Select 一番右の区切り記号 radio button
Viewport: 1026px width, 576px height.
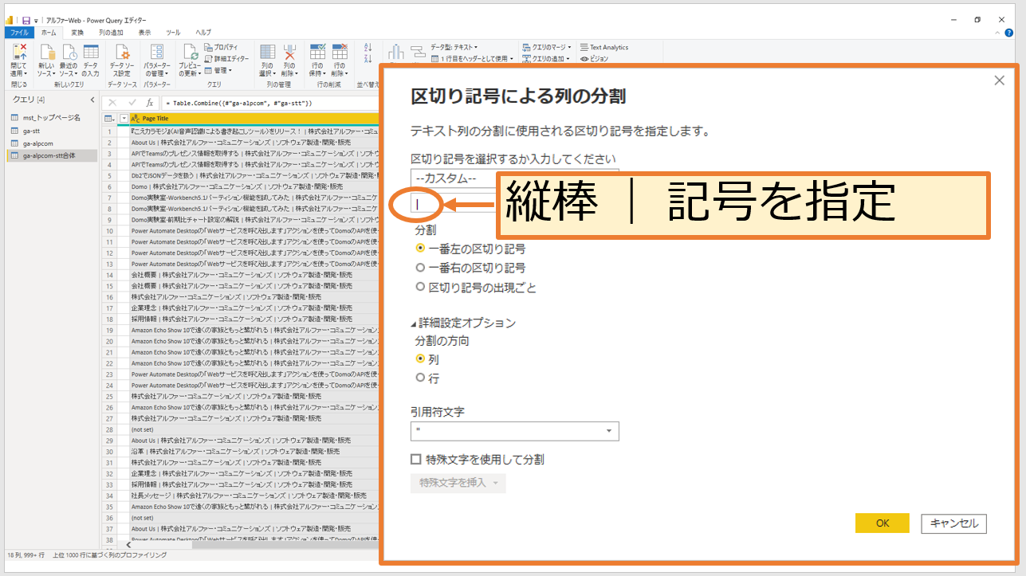click(x=421, y=268)
